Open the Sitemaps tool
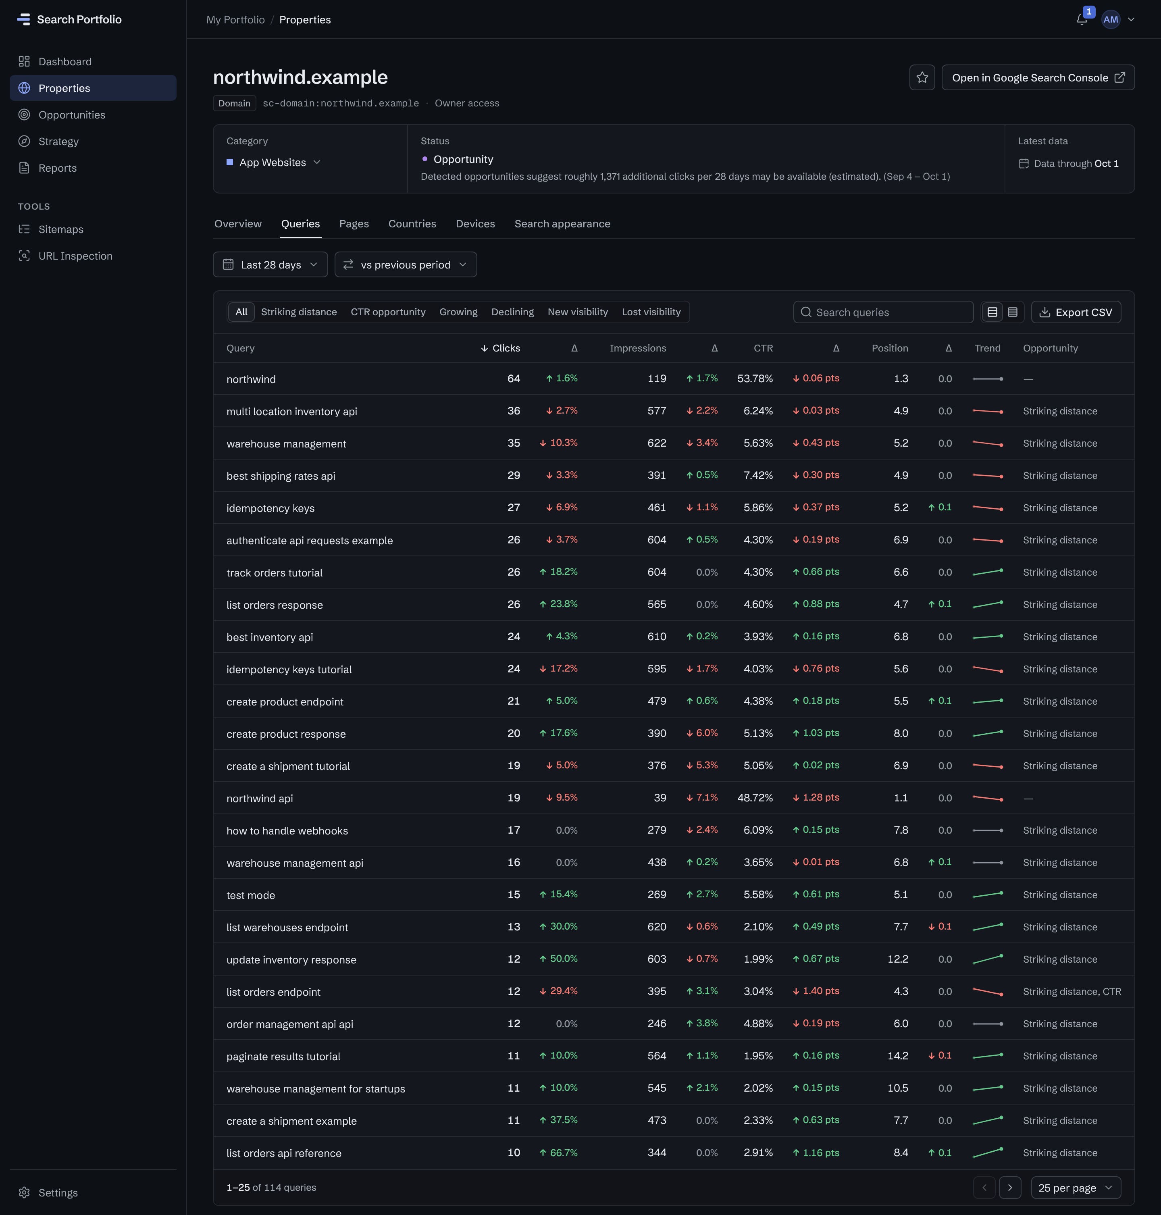The height and width of the screenshot is (1215, 1161). tap(93, 229)
